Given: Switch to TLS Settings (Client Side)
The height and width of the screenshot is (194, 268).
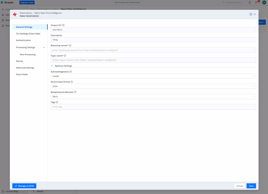Looking at the screenshot, I should (x=28, y=33).
